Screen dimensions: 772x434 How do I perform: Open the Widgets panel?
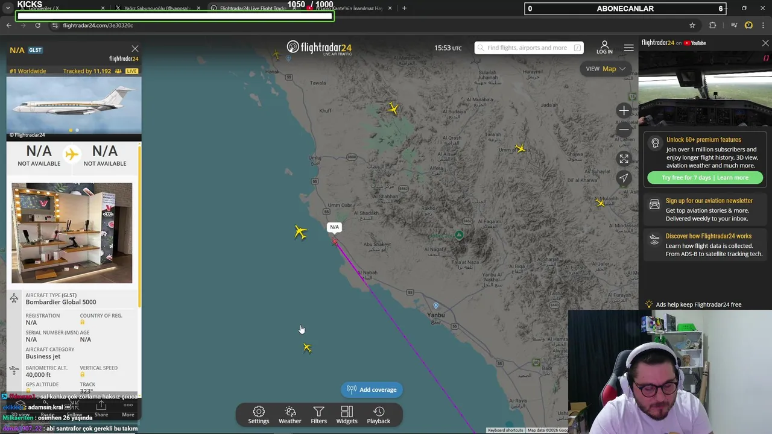[347, 415]
